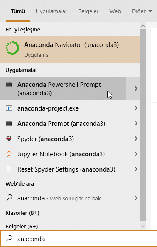Click the search box containing anaconda
The height and width of the screenshot is (247, 157).
pos(79,239)
